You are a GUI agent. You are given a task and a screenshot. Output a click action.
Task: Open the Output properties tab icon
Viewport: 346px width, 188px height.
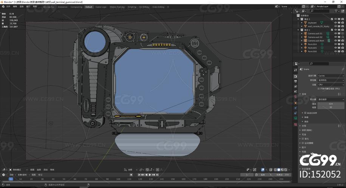(296, 81)
